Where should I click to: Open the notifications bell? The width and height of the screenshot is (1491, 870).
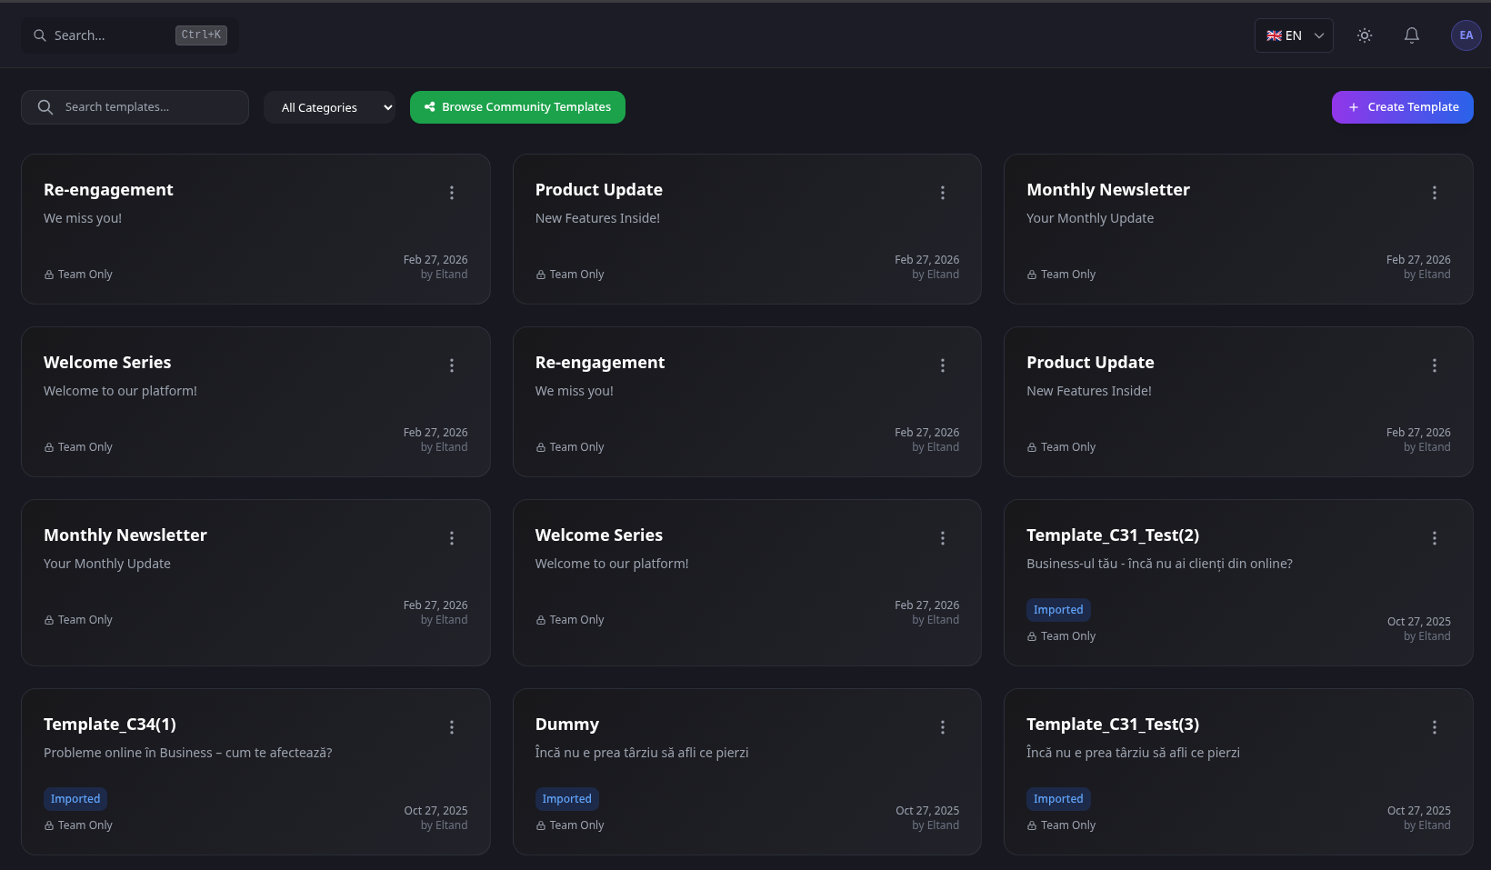tap(1411, 35)
